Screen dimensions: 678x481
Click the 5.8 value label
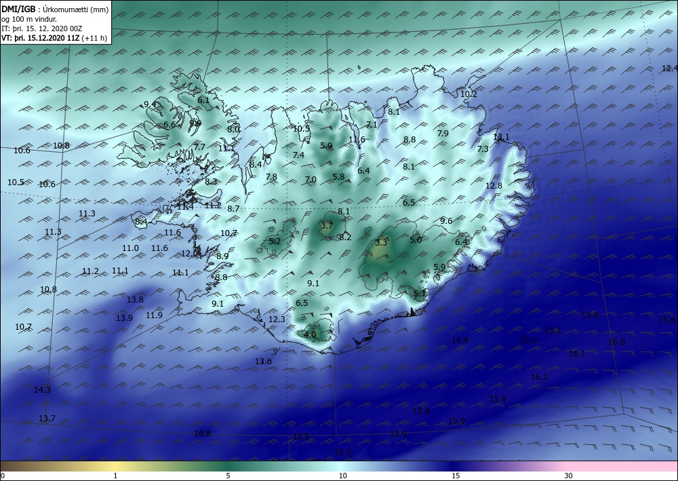(x=338, y=176)
